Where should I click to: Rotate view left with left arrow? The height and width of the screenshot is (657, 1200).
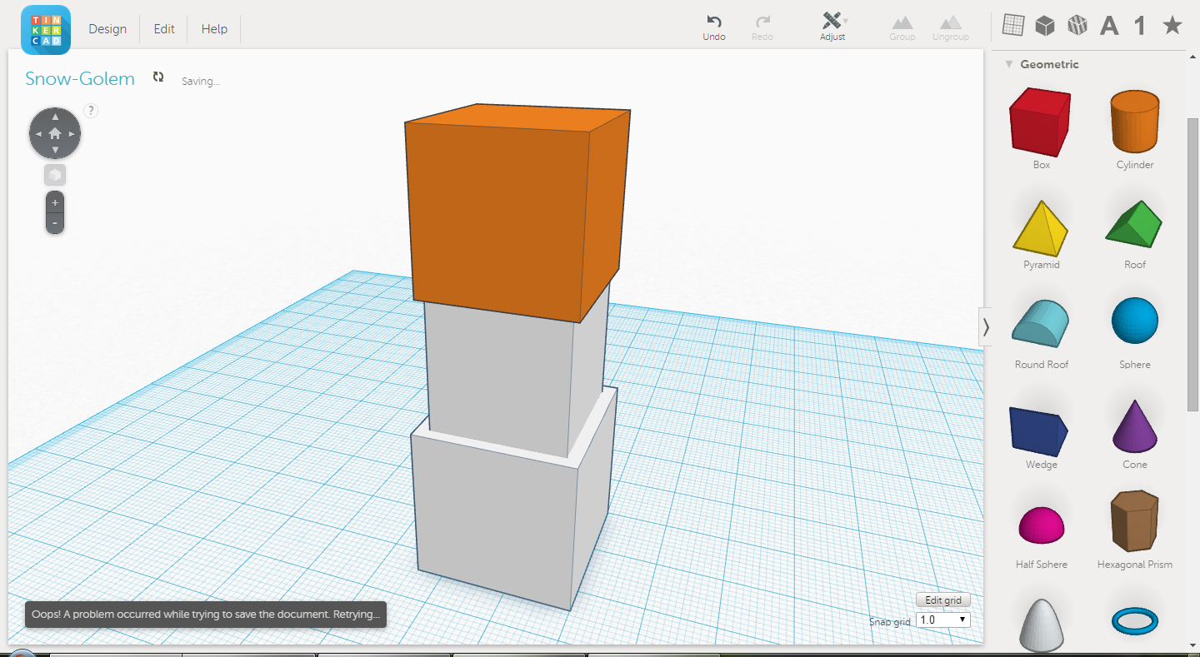point(38,133)
